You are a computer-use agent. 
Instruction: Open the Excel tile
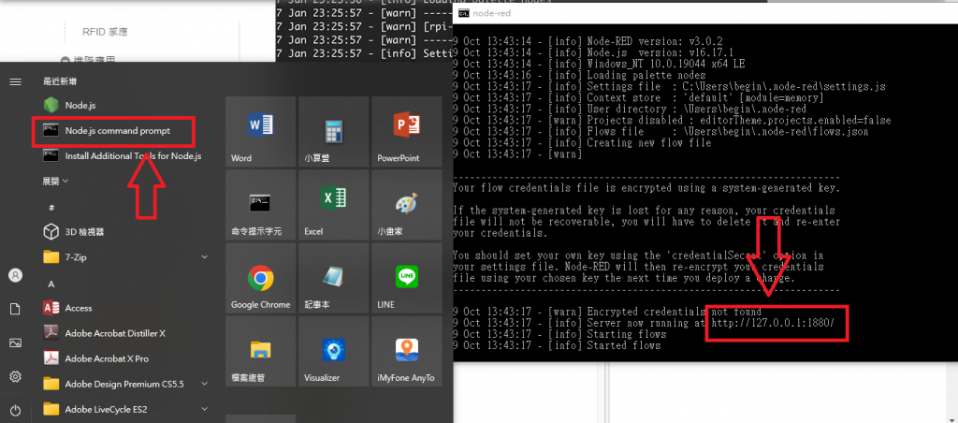(x=333, y=205)
